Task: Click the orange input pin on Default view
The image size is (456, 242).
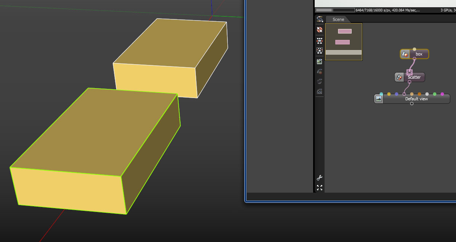Action: 419,94
